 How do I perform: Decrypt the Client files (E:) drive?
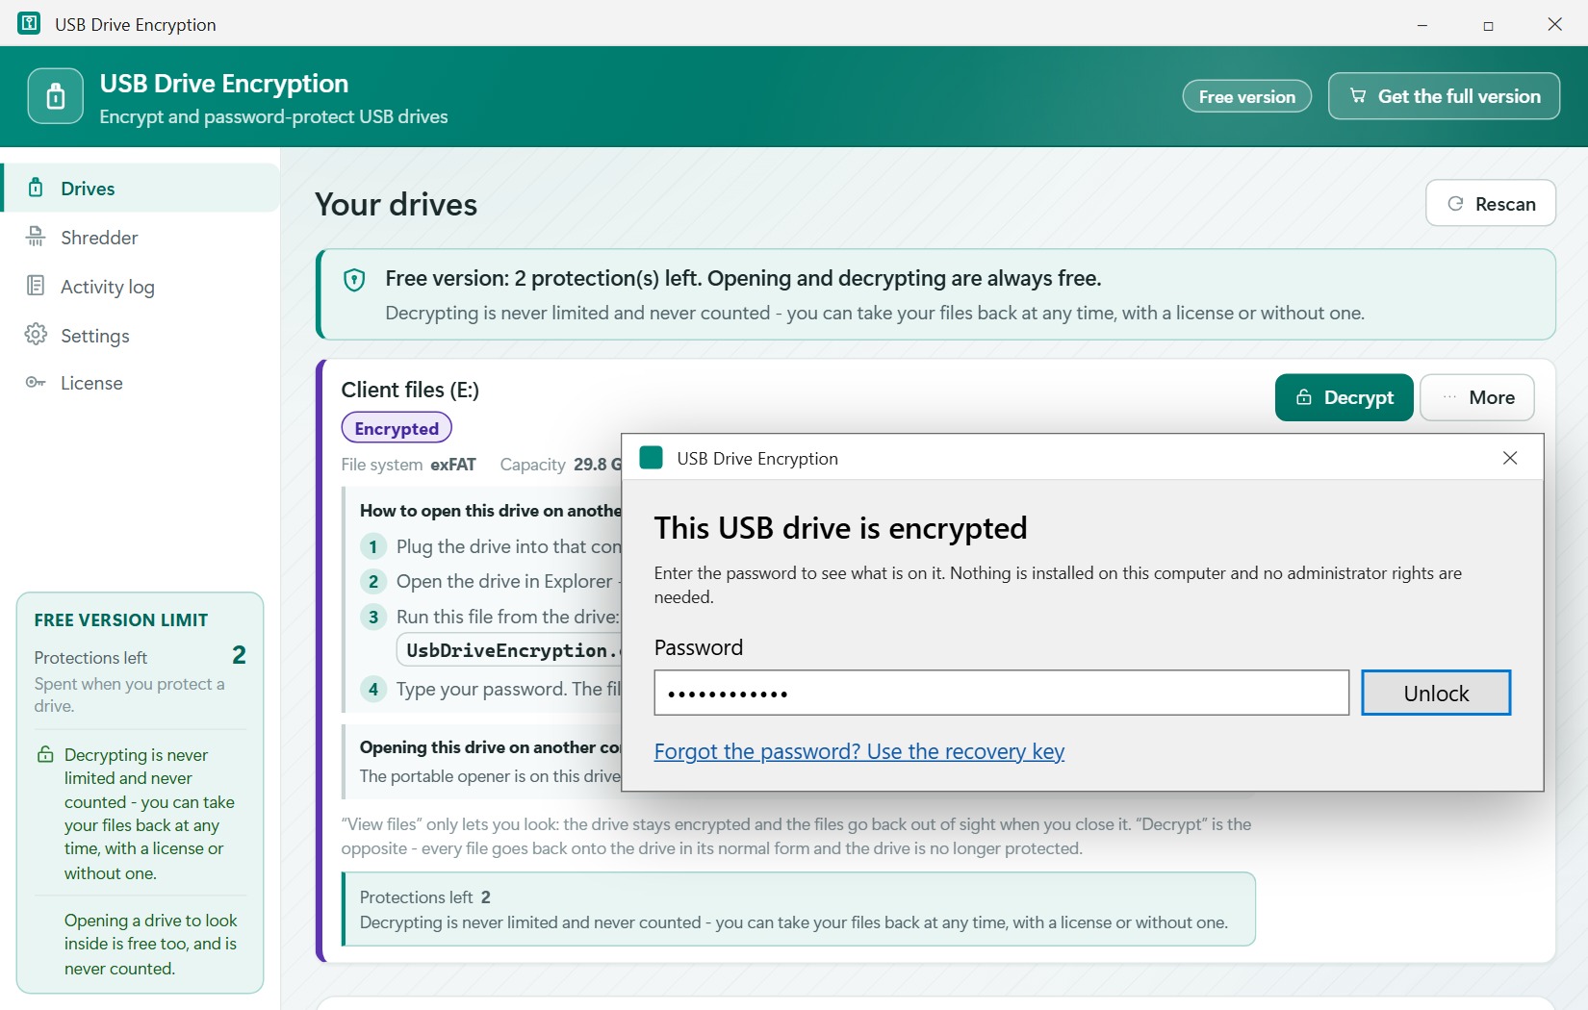(1345, 397)
